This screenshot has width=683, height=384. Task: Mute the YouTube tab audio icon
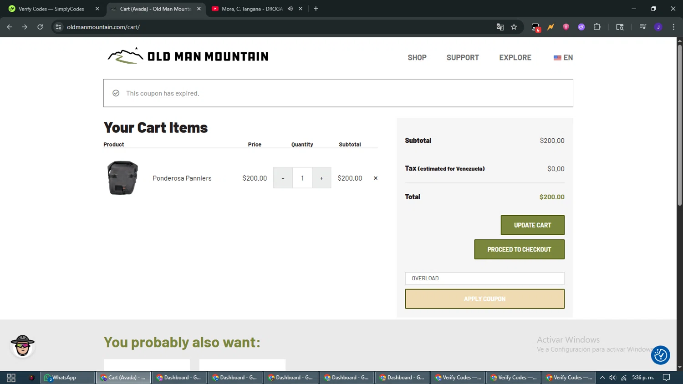point(290,9)
